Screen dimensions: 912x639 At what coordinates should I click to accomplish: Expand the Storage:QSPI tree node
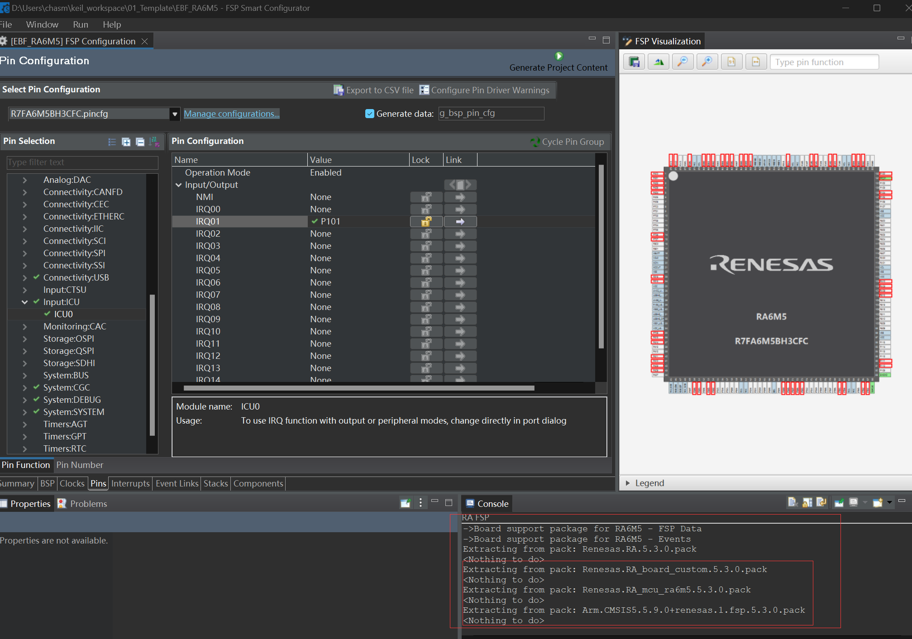[x=25, y=351]
